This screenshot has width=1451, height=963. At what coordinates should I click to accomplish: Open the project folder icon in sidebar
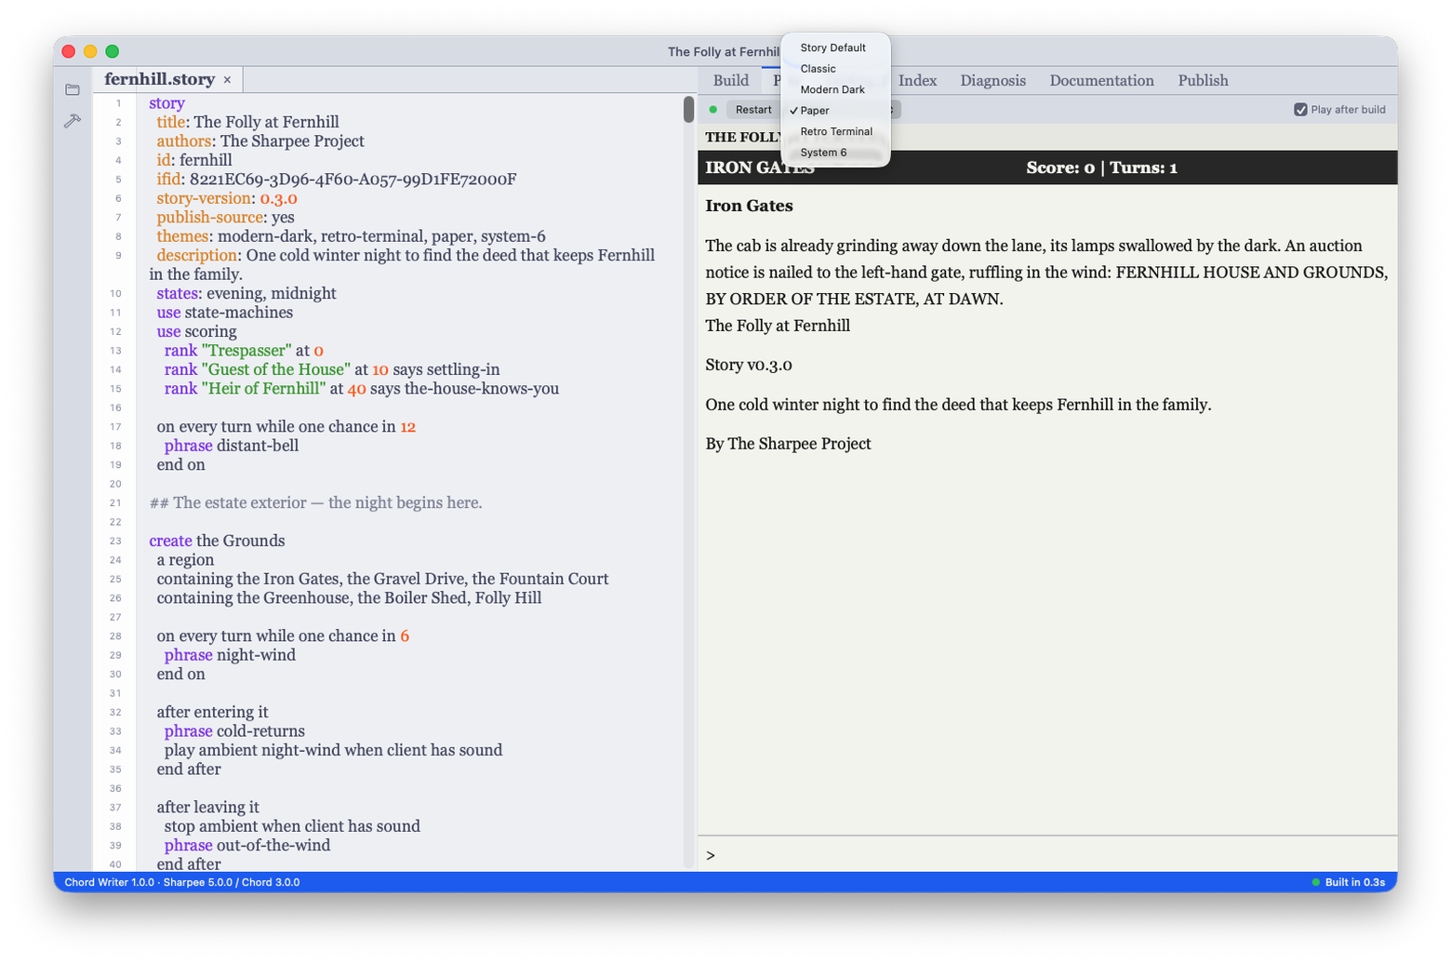tap(73, 90)
